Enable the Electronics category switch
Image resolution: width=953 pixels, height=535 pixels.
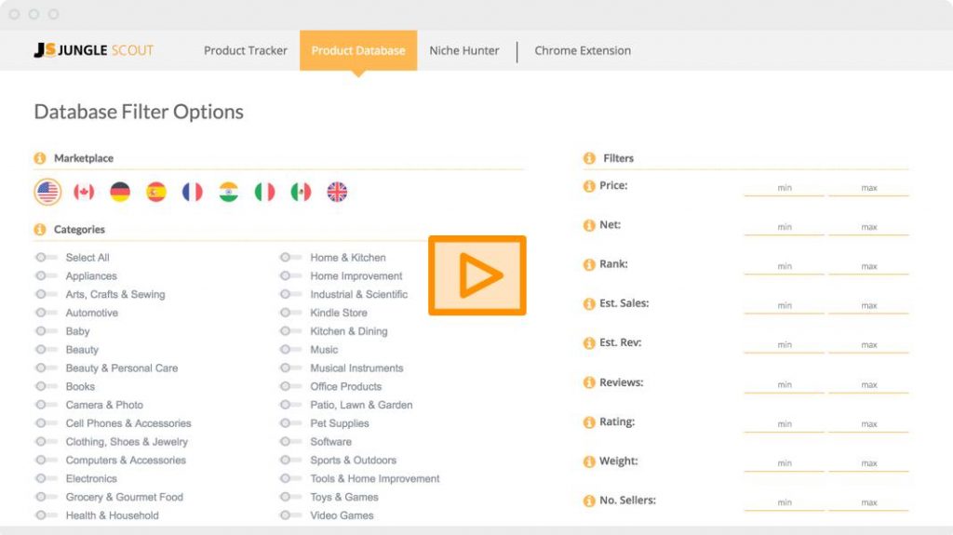coord(47,478)
